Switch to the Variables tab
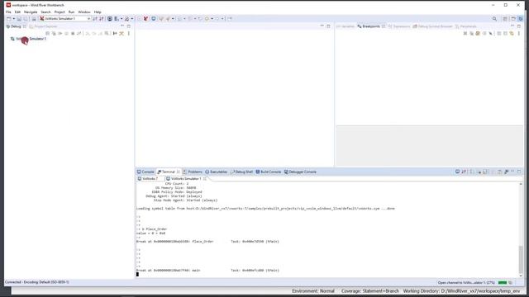This screenshot has height=297, width=529. point(346,26)
